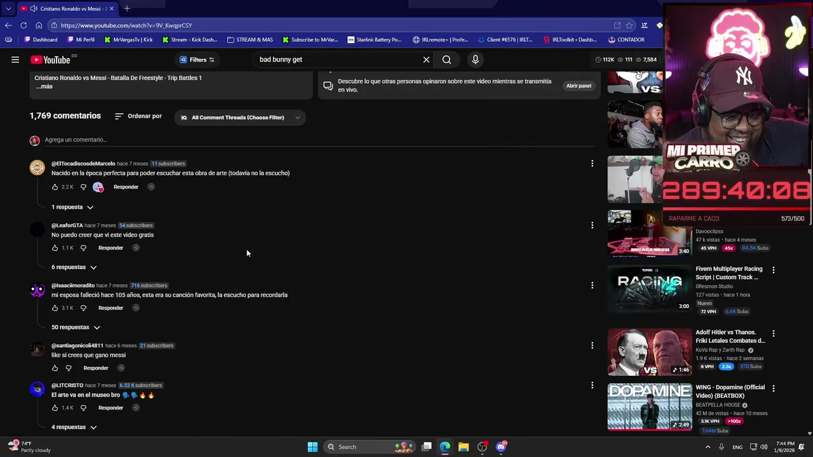813x457 pixels.
Task: Go to the YouTube home logo
Action: [50, 60]
